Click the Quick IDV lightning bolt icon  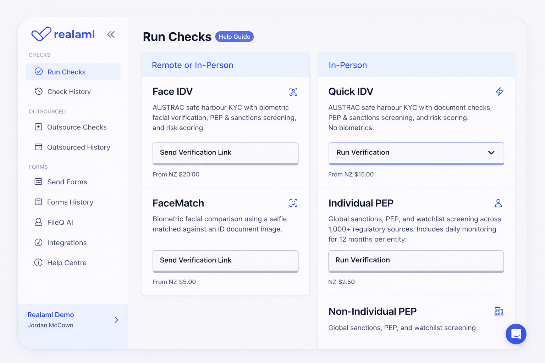point(499,91)
